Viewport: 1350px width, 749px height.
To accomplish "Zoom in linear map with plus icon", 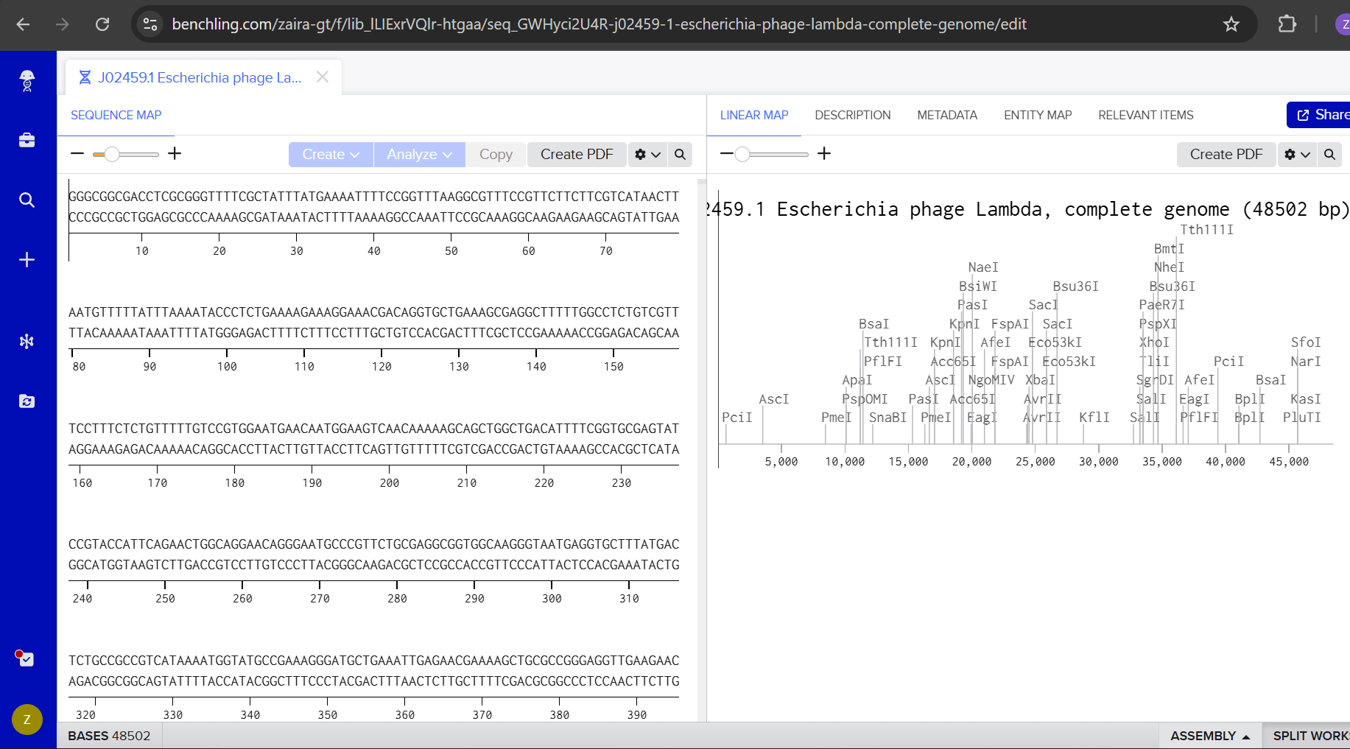I will pyautogui.click(x=824, y=154).
